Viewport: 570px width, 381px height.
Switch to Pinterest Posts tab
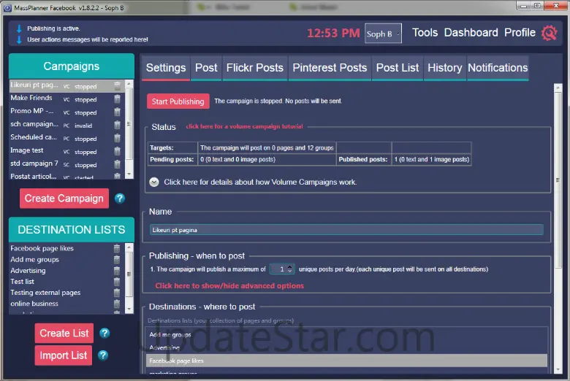pos(330,68)
